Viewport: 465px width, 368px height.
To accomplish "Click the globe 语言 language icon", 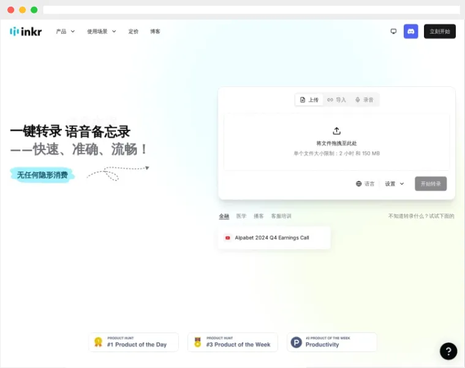I will (x=359, y=184).
